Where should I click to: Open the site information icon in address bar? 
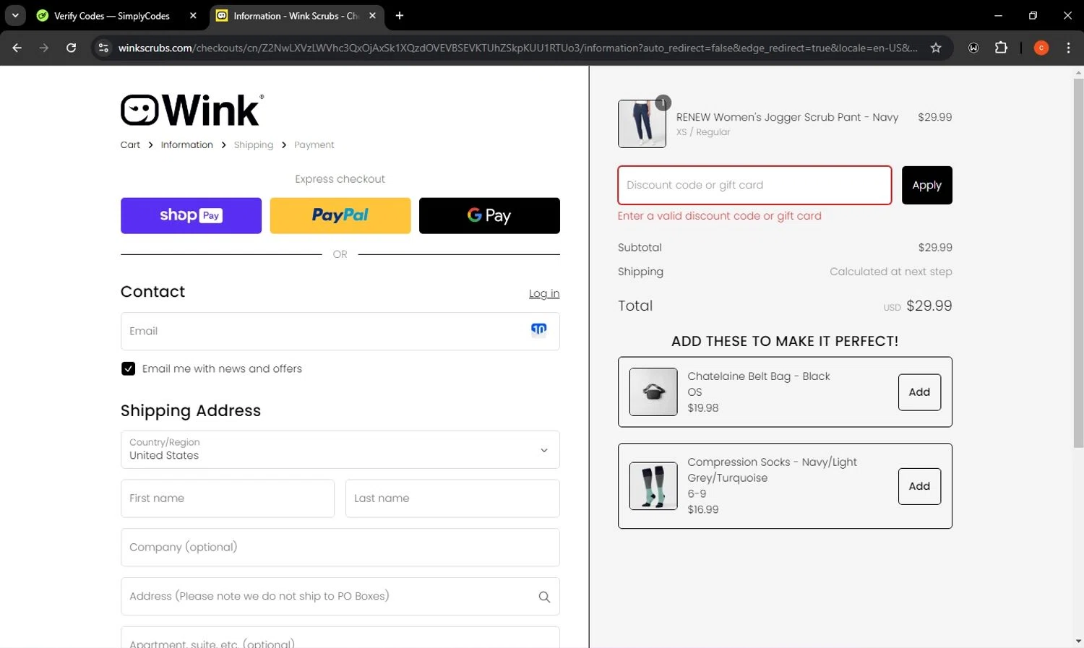(103, 48)
